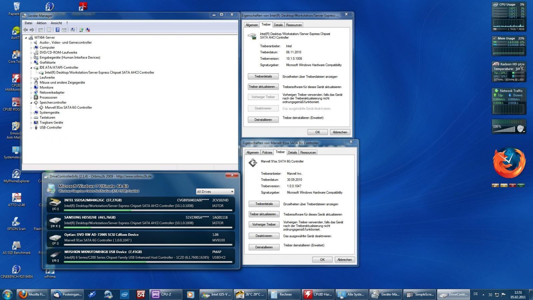The image size is (533, 300).
Task: Click the volume gadget speaker icon
Action: coord(520,129)
